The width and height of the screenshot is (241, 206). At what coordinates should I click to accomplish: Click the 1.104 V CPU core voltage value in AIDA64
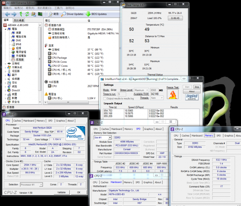(x=92, y=98)
